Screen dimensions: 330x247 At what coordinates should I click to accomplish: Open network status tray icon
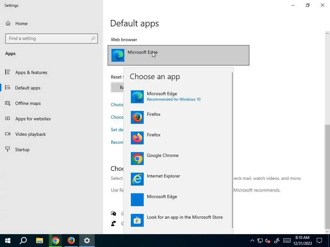coord(260,241)
